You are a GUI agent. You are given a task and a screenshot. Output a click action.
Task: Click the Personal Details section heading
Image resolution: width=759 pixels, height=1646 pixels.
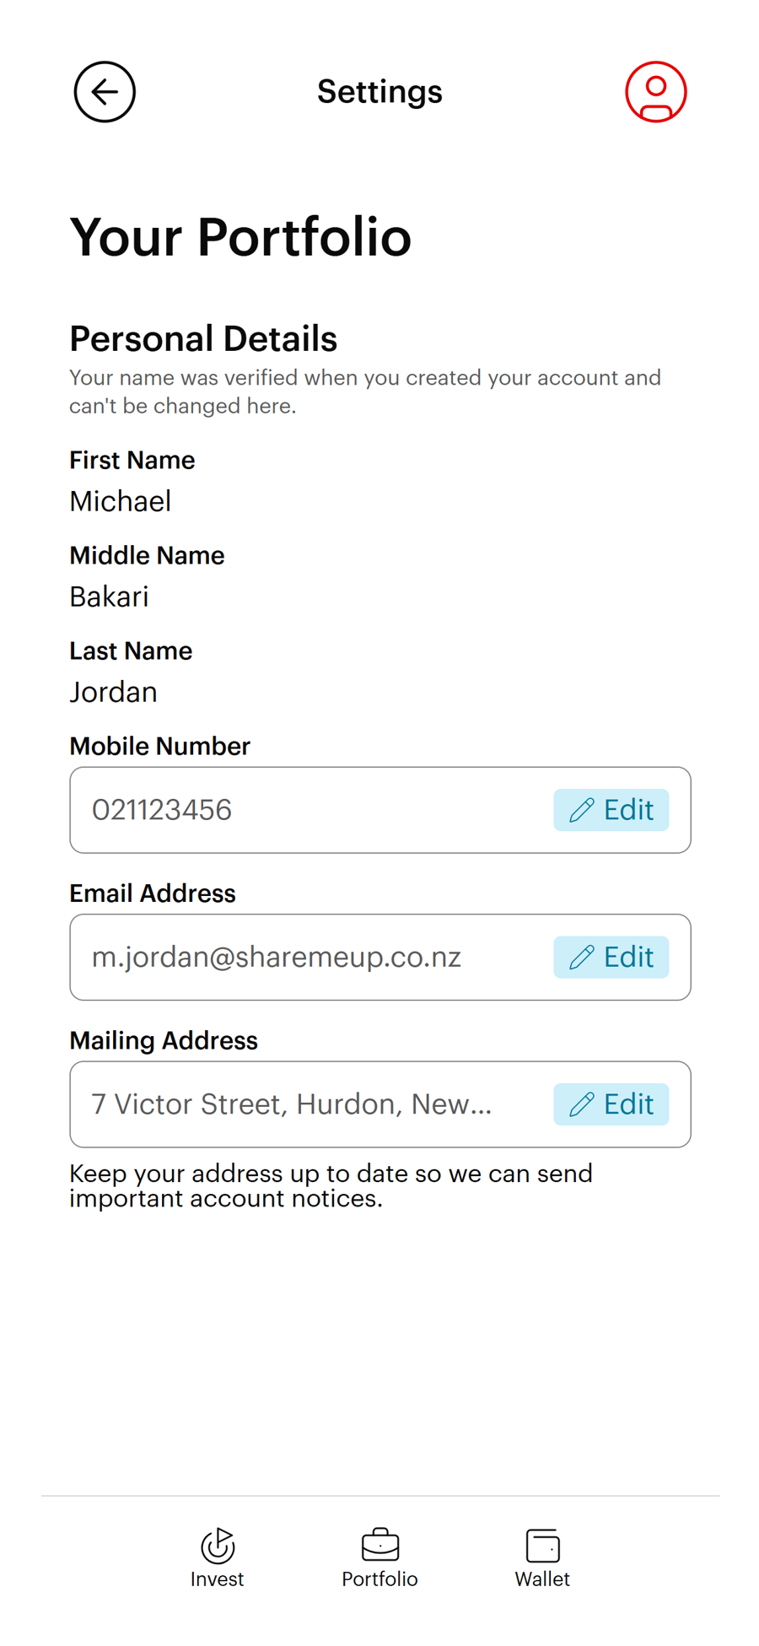point(203,338)
